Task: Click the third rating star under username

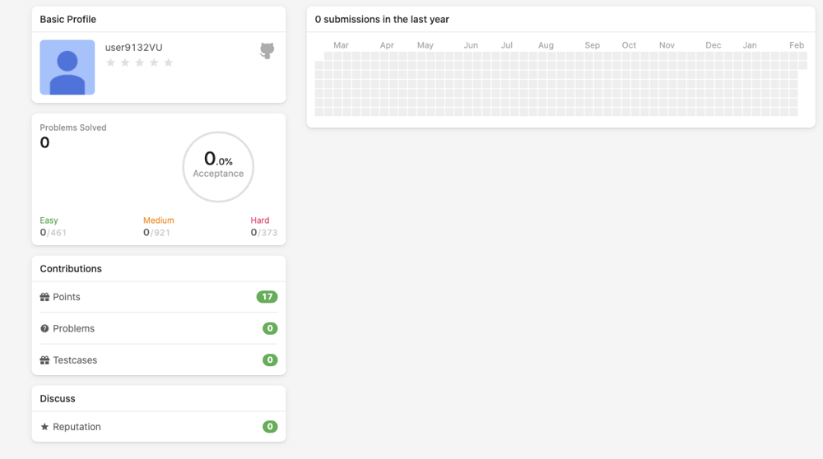Action: click(x=140, y=63)
